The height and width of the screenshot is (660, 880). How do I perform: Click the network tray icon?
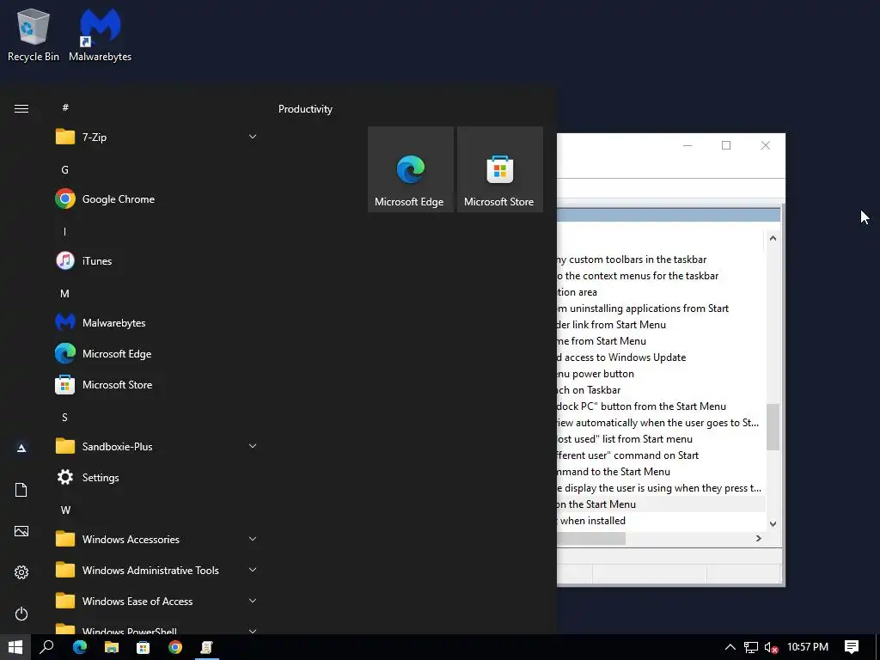[x=750, y=648]
